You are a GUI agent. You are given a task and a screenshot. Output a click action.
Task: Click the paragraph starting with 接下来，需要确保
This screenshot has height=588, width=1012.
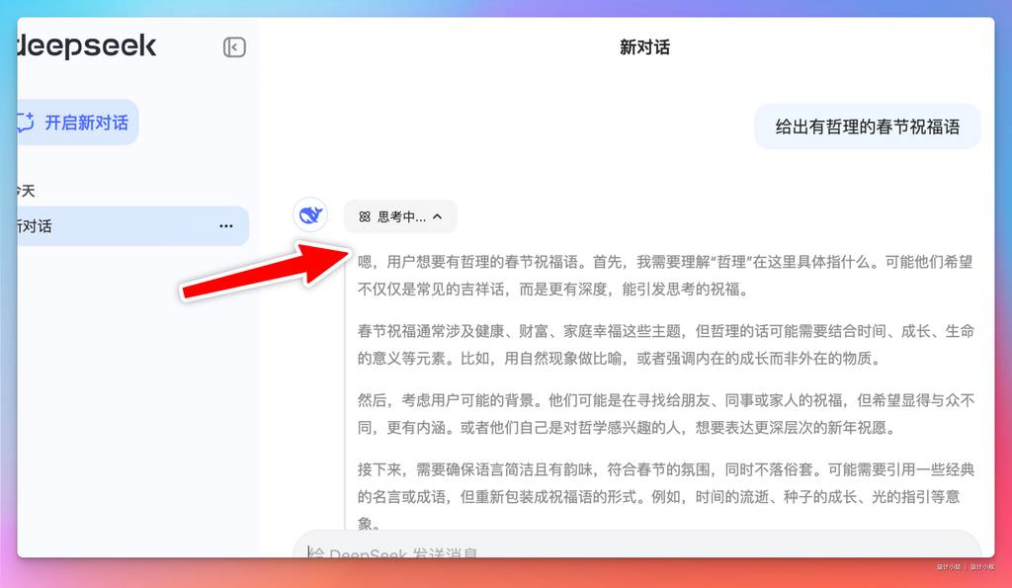coord(664,481)
